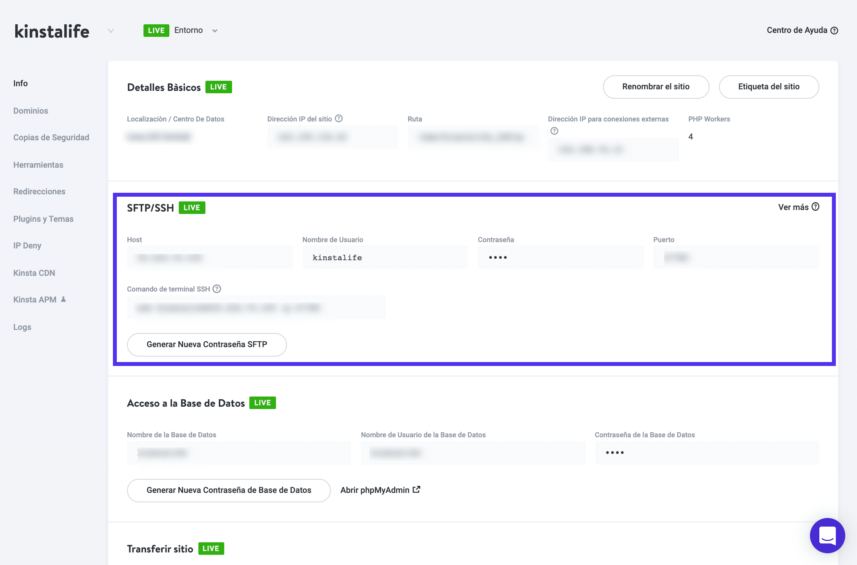Click the Contraseña field in SFTP/SSH section
Image resolution: width=857 pixels, height=565 pixels.
[560, 257]
